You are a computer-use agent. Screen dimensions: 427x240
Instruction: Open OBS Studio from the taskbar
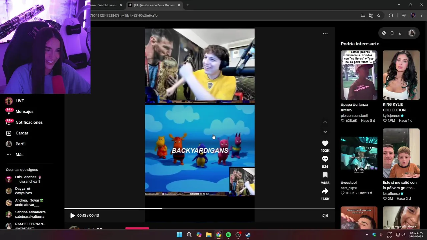tap(238, 235)
